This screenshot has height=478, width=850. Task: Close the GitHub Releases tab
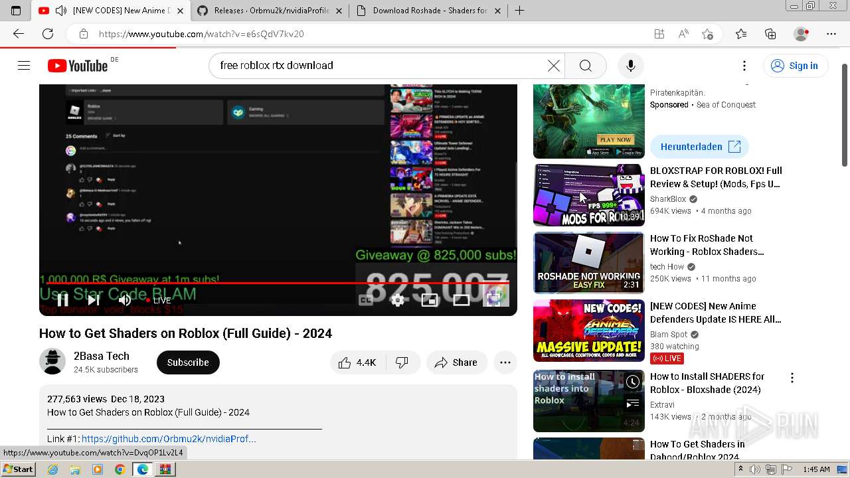(x=339, y=11)
